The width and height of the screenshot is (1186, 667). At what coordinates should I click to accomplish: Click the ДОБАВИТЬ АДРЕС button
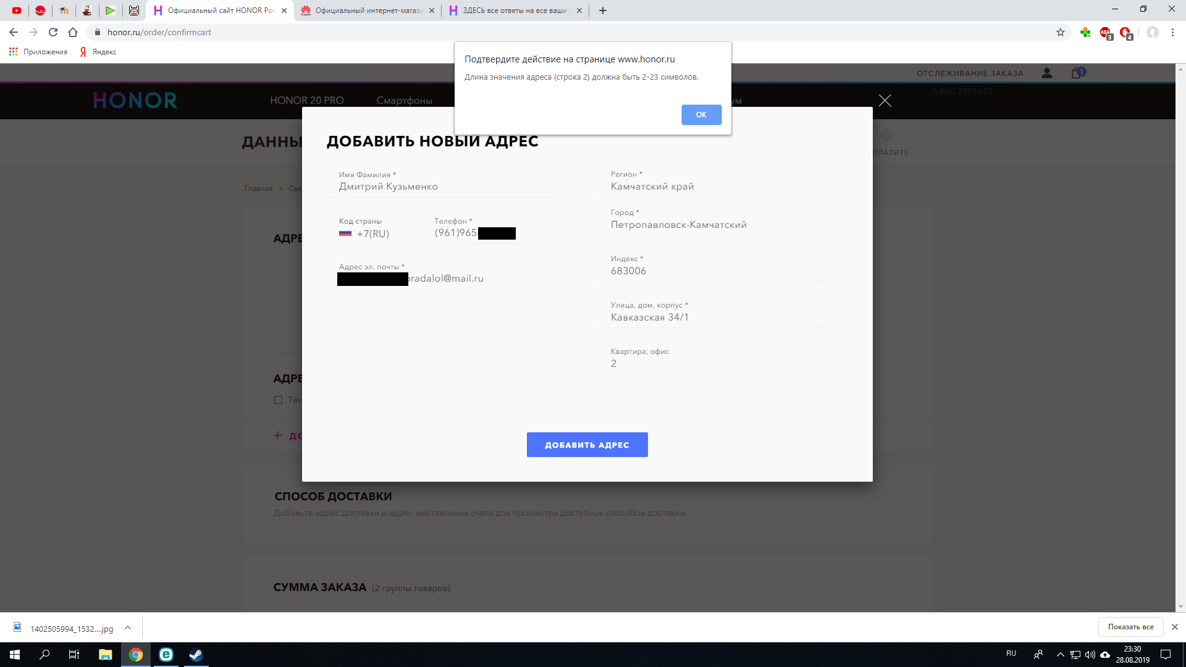587,445
